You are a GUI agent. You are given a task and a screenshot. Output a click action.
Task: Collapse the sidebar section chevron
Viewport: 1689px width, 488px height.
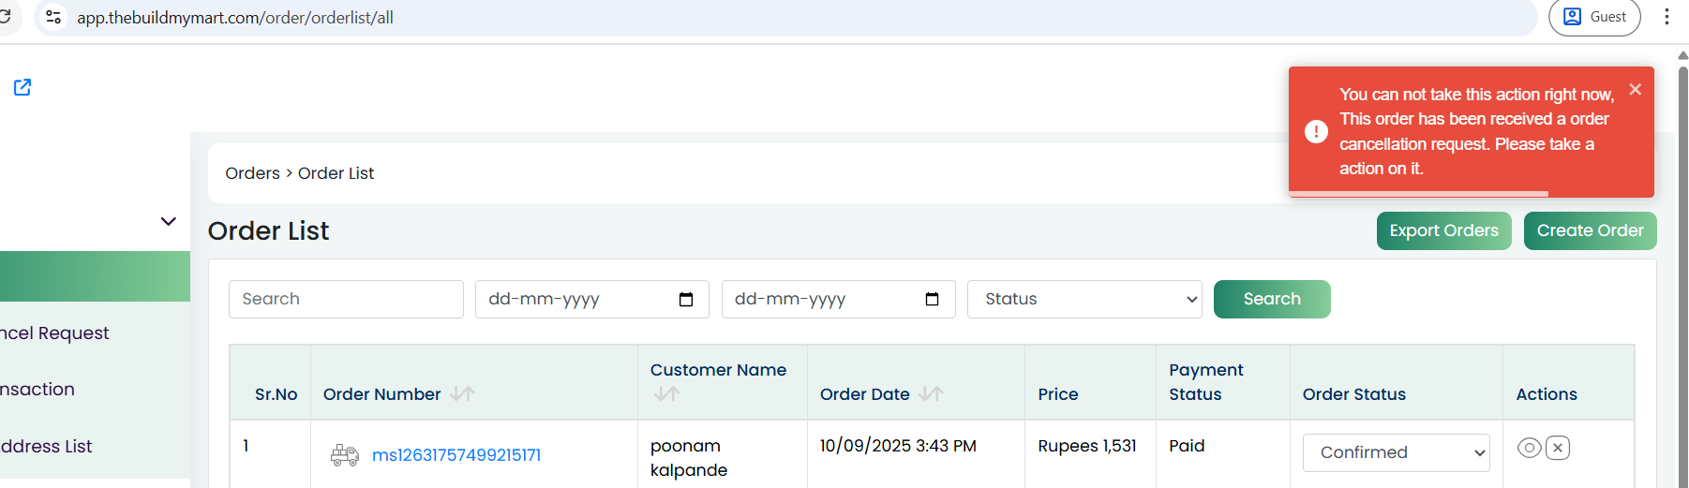169,222
